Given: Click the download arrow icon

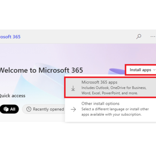Looking at the screenshot, I should click(73, 88).
